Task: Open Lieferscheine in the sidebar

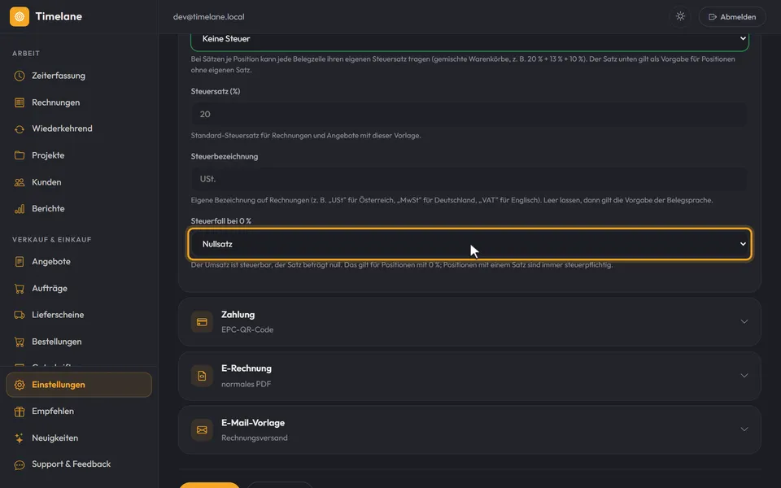Action: pyautogui.click(x=79, y=315)
